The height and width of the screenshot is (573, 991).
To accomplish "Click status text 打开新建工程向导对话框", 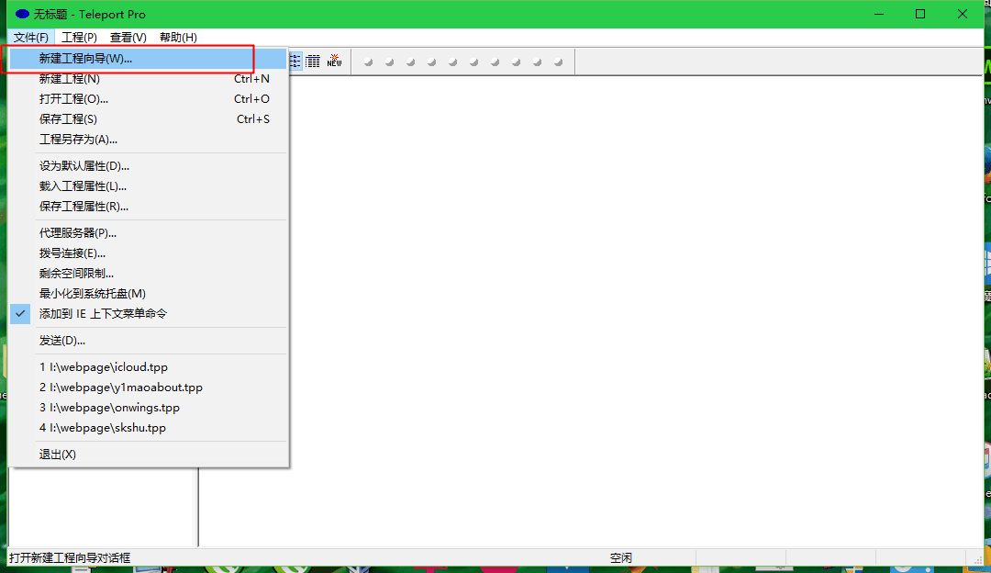I will pyautogui.click(x=70, y=557).
